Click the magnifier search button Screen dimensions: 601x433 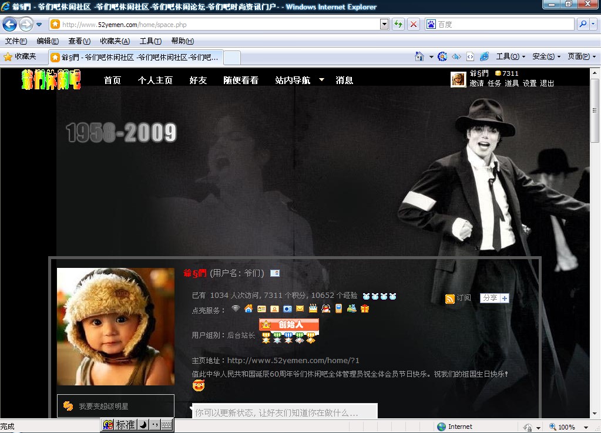[x=583, y=24]
